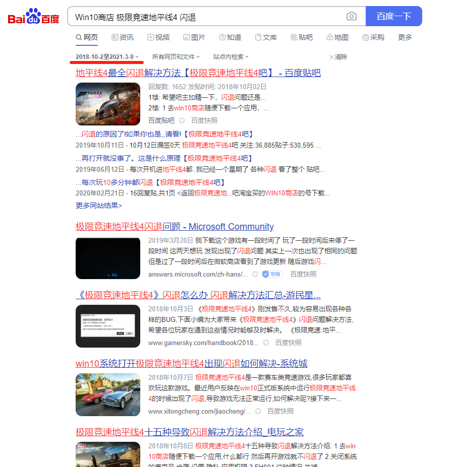Open the 贴吧 tab
The image size is (456, 467).
[x=302, y=37]
